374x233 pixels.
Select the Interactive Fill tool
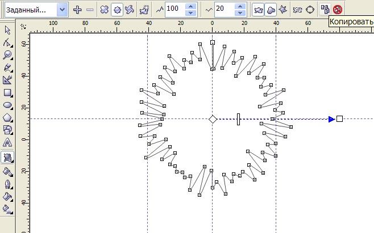coord(7,209)
